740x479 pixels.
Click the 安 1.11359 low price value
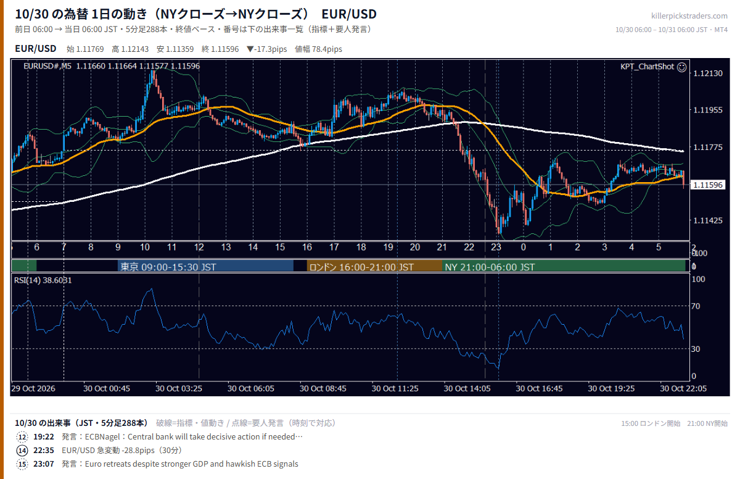point(175,49)
